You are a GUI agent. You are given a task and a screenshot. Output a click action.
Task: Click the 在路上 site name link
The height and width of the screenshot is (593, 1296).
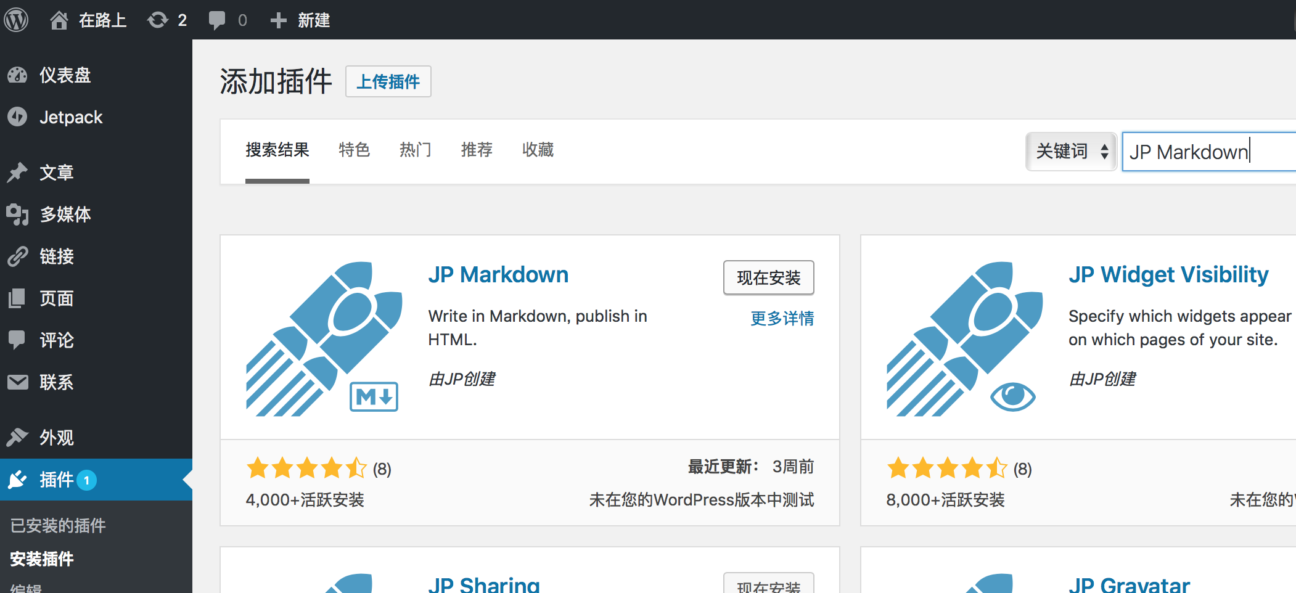(x=102, y=20)
